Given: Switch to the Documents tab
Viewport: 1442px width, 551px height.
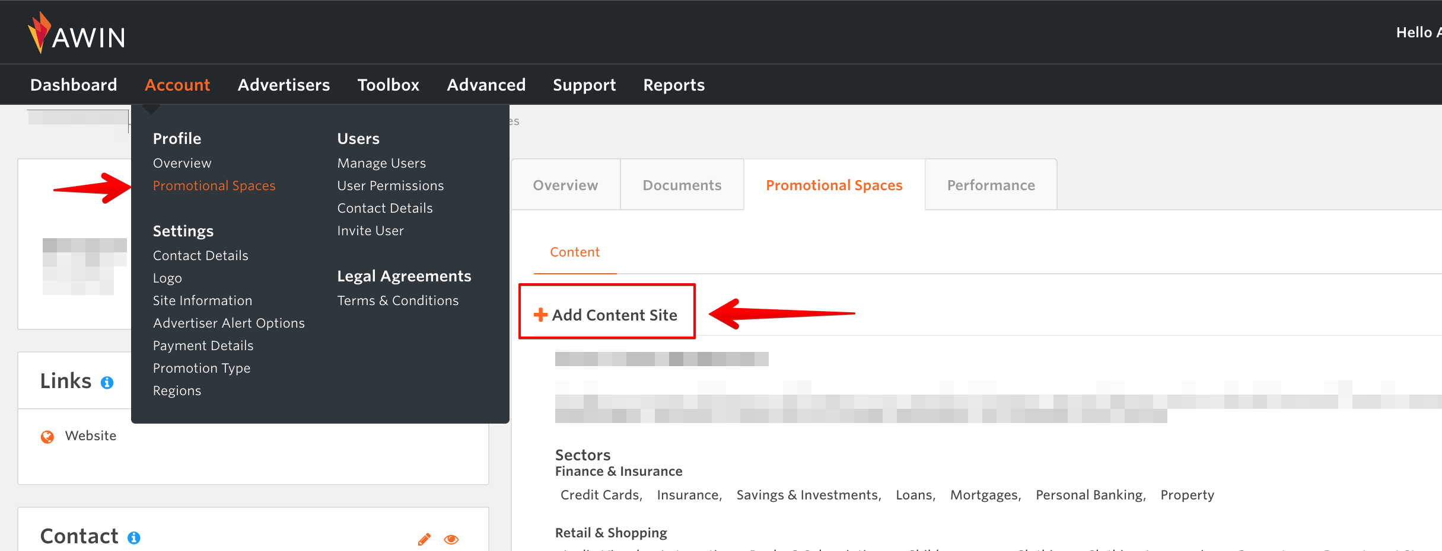Looking at the screenshot, I should click(x=681, y=184).
